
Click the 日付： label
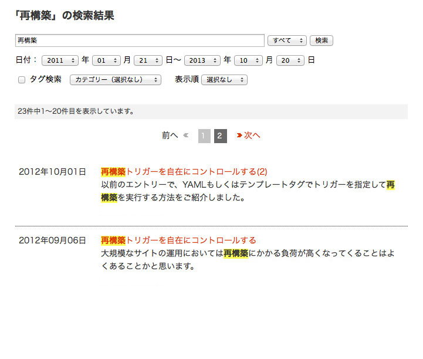pyautogui.click(x=26, y=60)
